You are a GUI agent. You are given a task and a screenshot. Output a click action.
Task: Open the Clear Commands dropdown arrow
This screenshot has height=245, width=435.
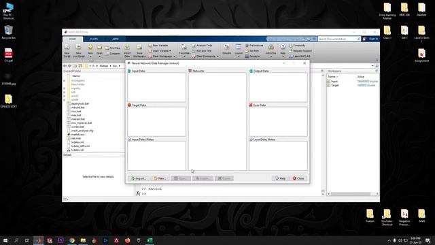pyautogui.click(x=217, y=56)
